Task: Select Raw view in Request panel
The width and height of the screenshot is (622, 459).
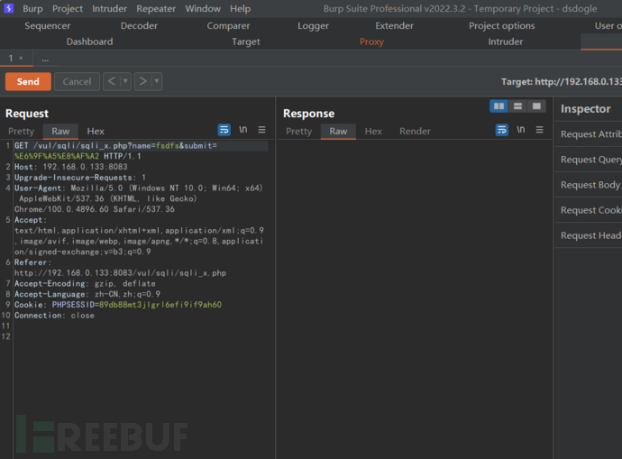Action: tap(60, 132)
